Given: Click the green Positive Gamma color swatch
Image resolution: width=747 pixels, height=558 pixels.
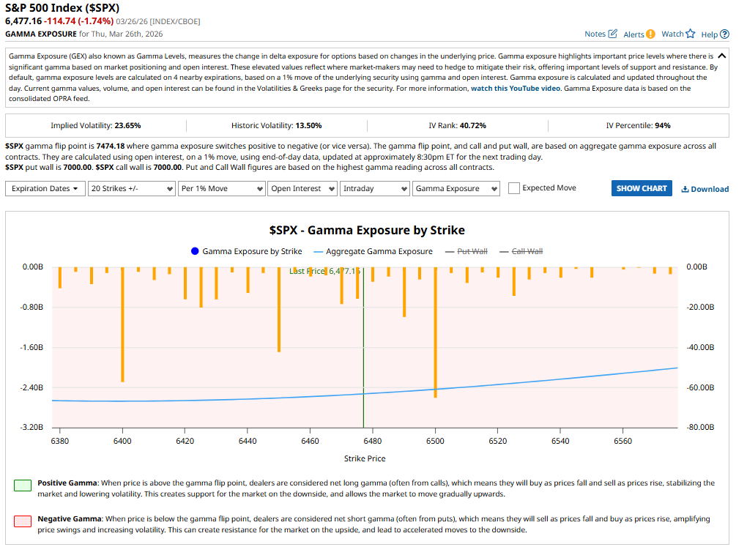Looking at the screenshot, I should 23,485.
